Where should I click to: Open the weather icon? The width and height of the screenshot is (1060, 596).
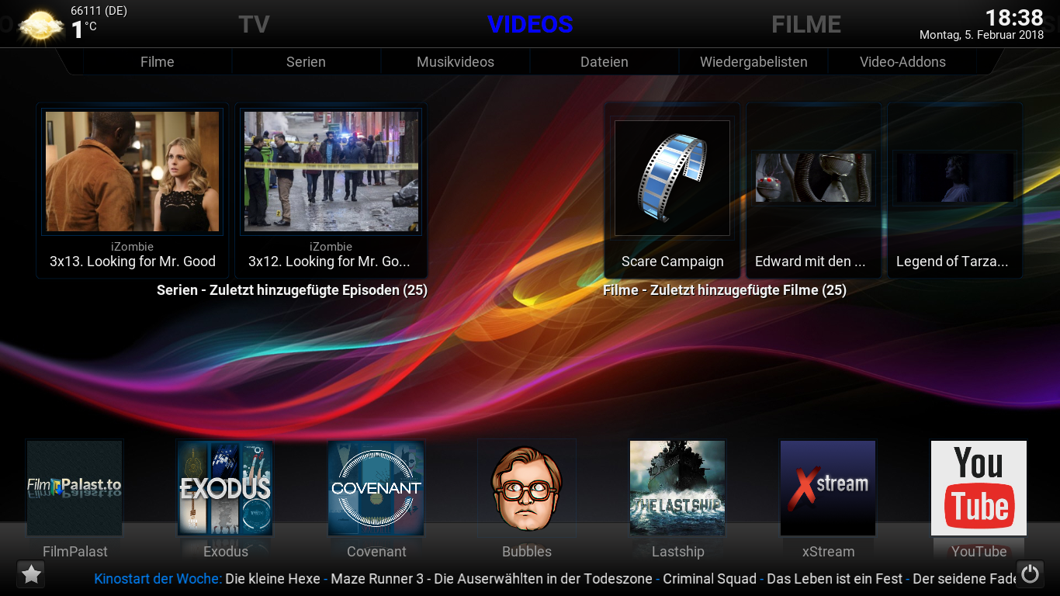pyautogui.click(x=41, y=25)
